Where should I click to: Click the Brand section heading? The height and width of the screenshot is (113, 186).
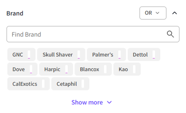click(x=15, y=13)
